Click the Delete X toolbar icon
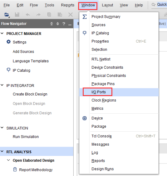Screen dimensions: 167x176 [71, 15]
